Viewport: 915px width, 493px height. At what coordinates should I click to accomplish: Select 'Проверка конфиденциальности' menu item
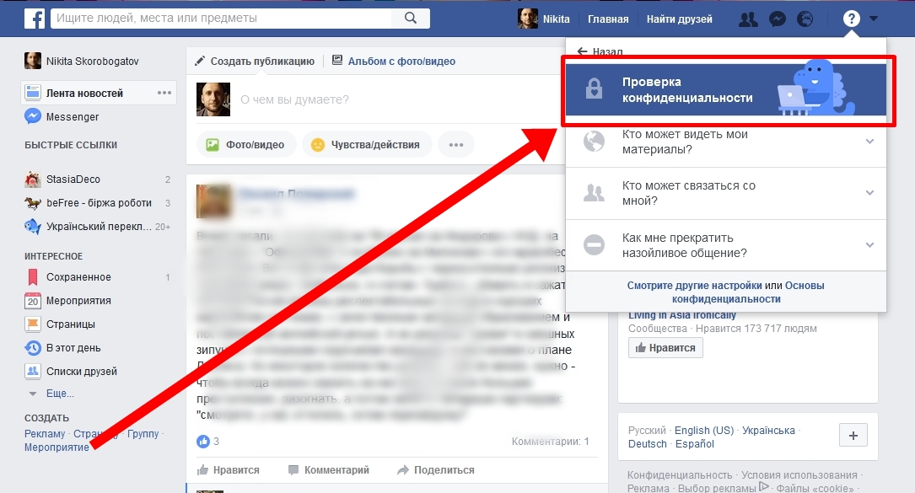(x=725, y=90)
